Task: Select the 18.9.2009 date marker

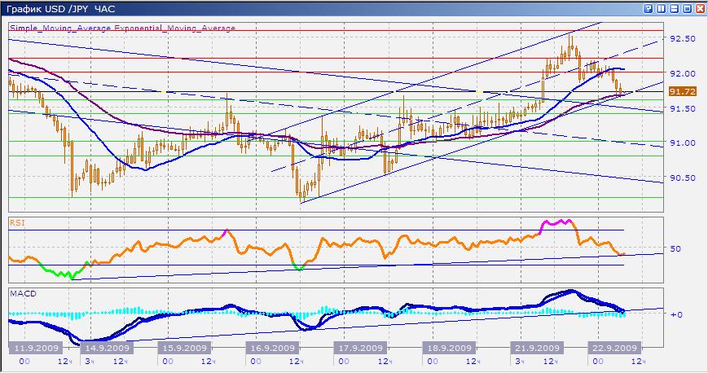Action: click(x=448, y=348)
